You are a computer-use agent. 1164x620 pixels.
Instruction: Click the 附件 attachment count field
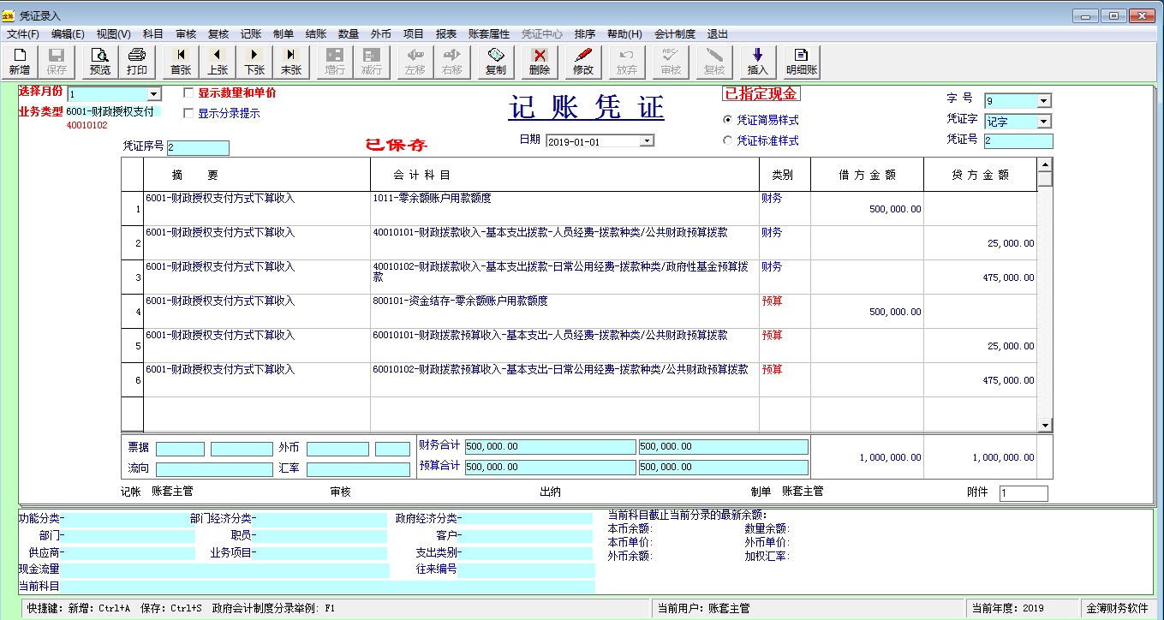tap(1023, 493)
